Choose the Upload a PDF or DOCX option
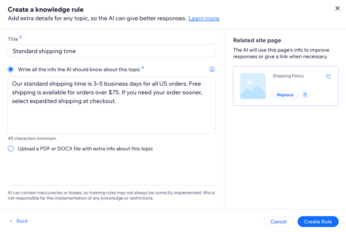 11,148
